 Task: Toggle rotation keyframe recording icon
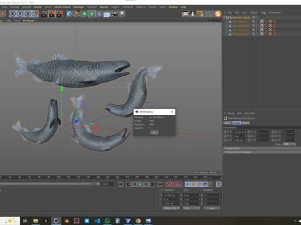[199, 184]
